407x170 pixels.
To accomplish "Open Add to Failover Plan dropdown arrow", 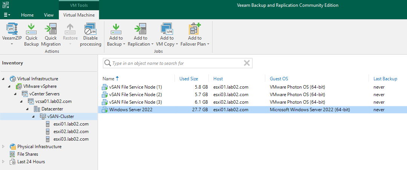I will [208, 44].
